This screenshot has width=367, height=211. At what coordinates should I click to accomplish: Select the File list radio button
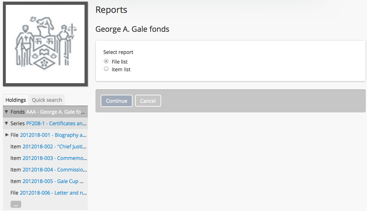(106, 61)
